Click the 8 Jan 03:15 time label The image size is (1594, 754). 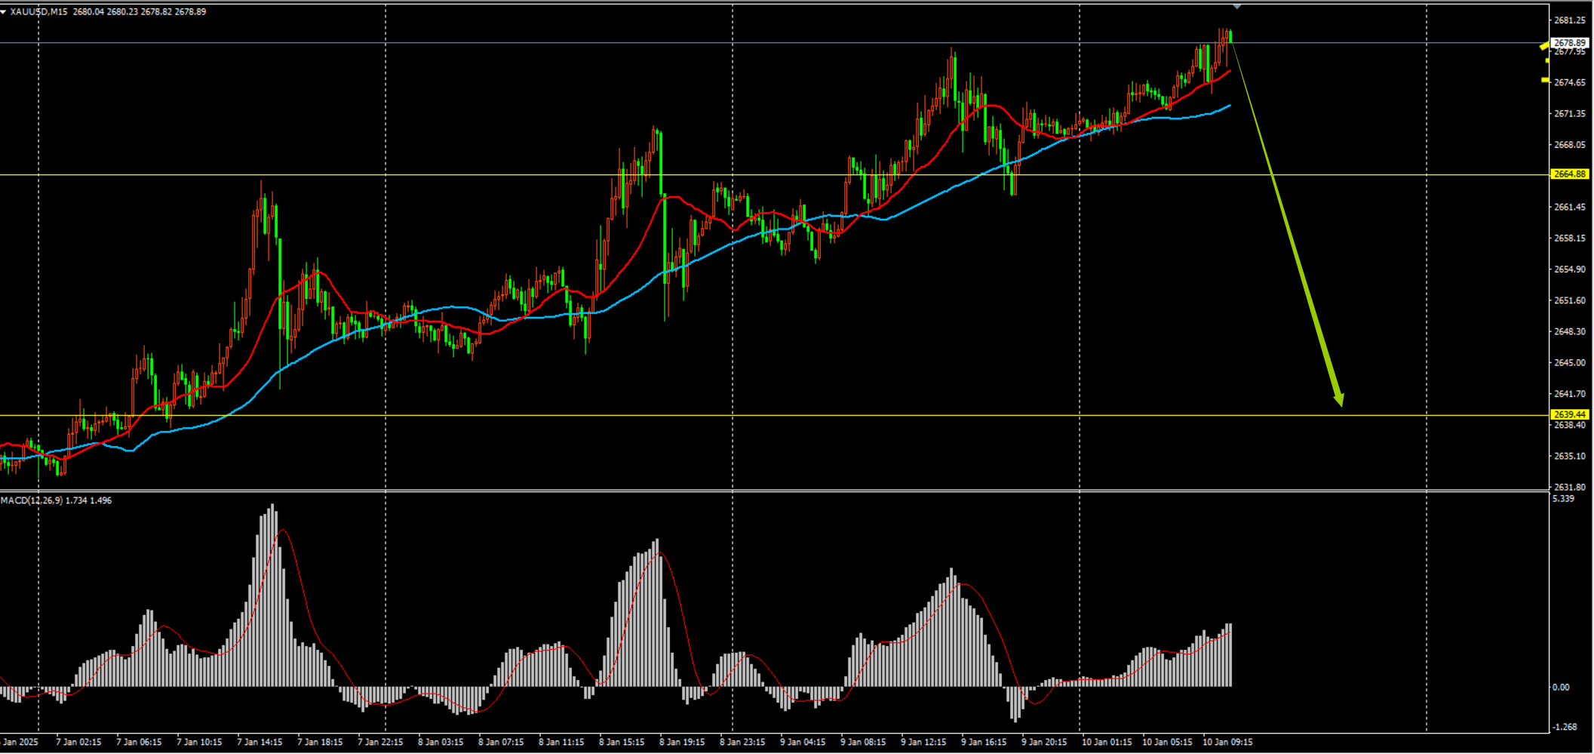point(441,743)
